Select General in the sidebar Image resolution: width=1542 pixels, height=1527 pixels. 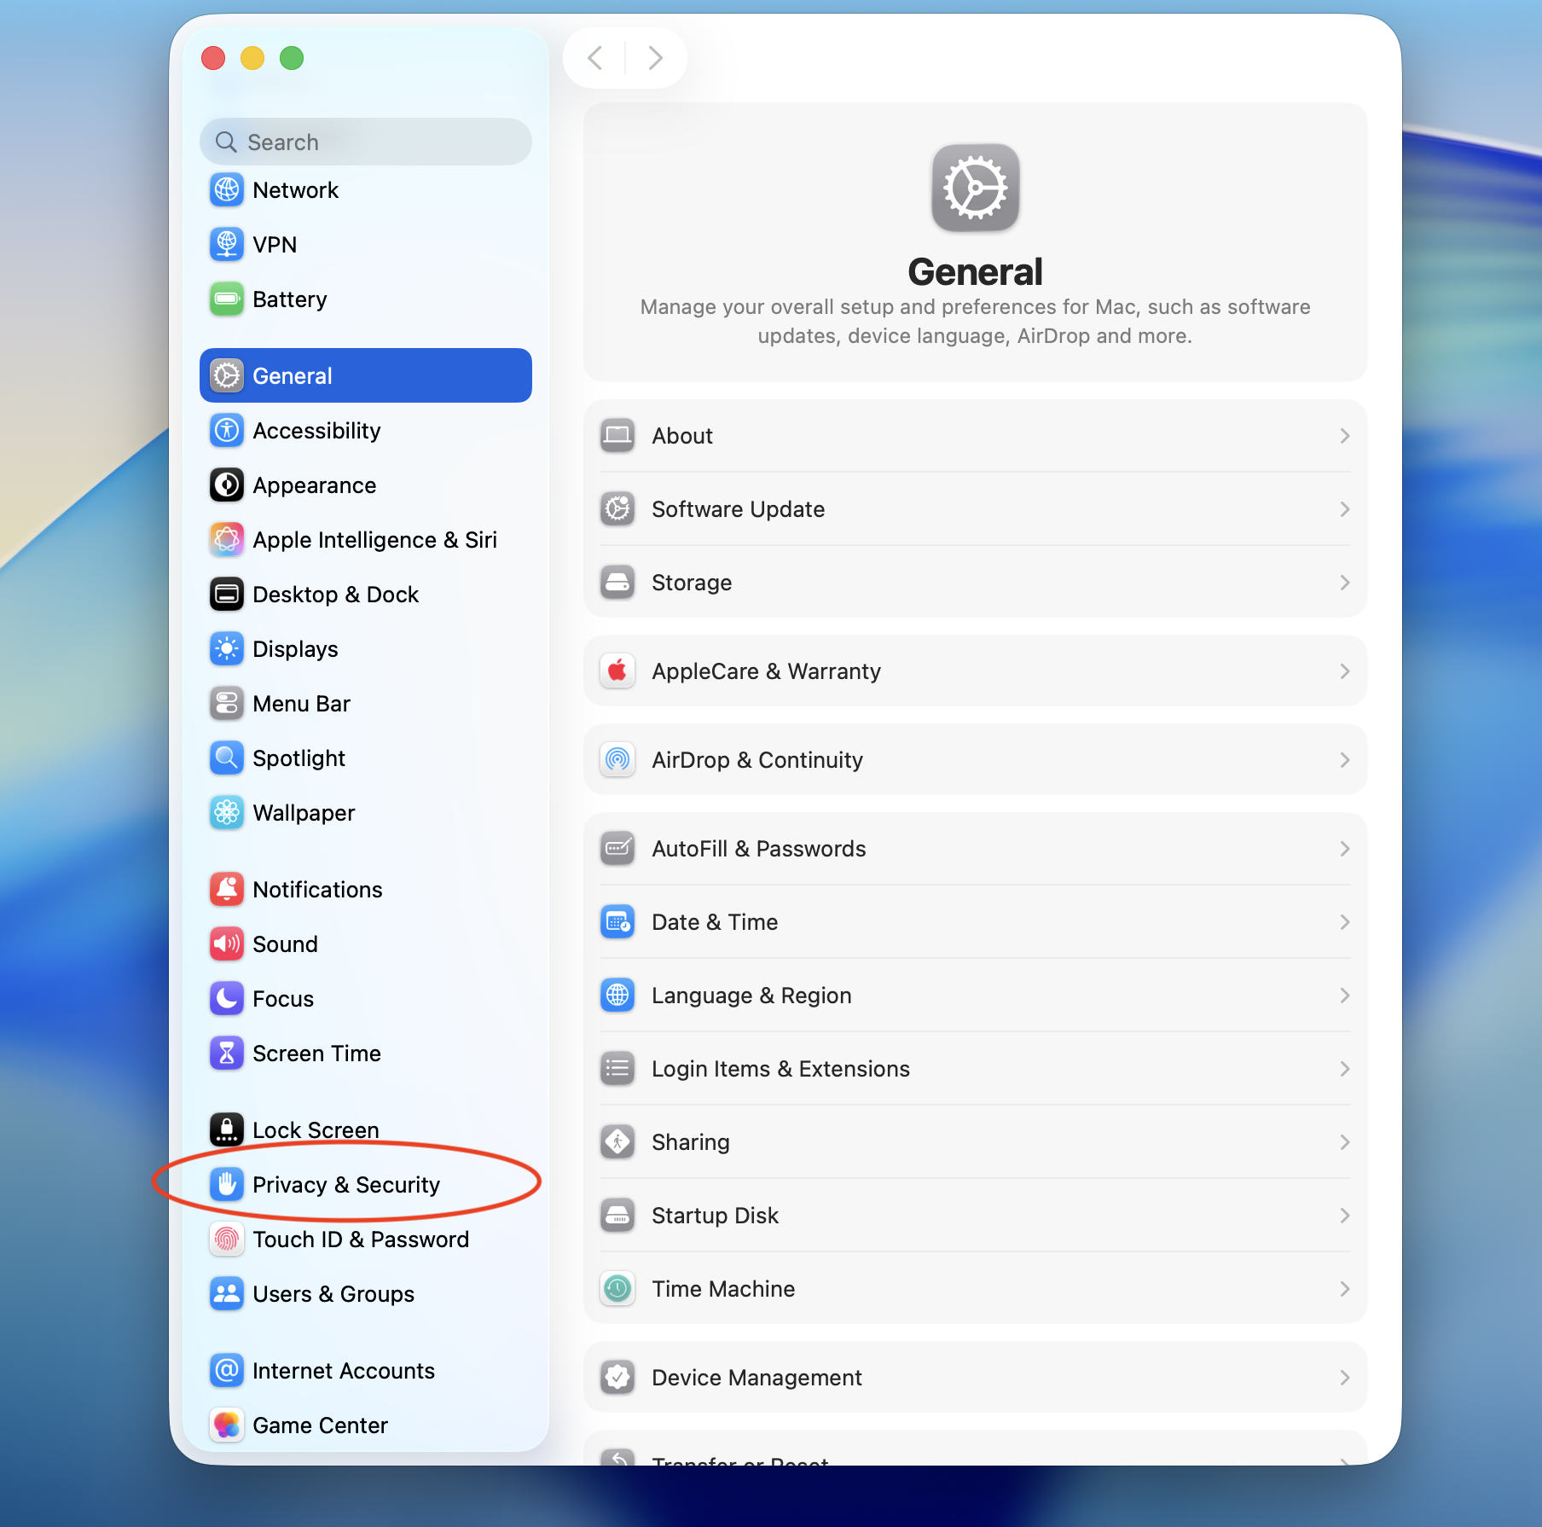(366, 375)
